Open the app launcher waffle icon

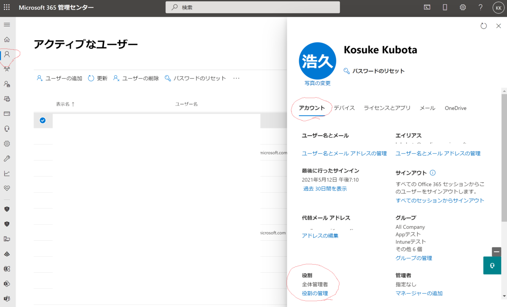point(7,8)
